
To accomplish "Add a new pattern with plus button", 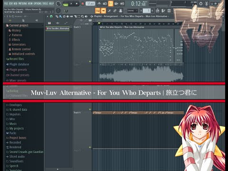I will [x=152, y=11].
